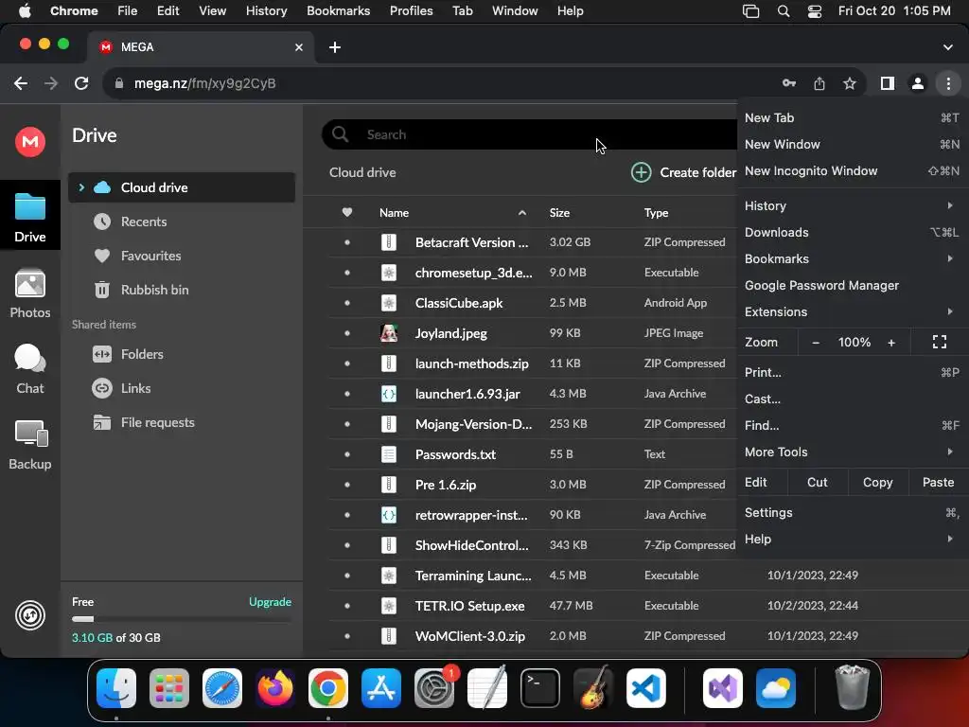Open Firefox from the Dock
The image size is (969, 727).
[x=275, y=688]
